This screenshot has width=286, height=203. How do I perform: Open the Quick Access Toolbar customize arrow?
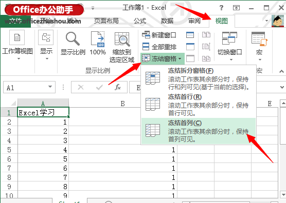tap(93, 8)
